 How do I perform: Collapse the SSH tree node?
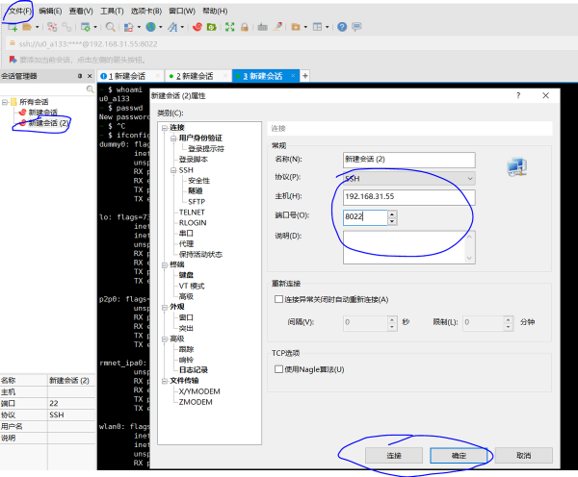click(172, 169)
